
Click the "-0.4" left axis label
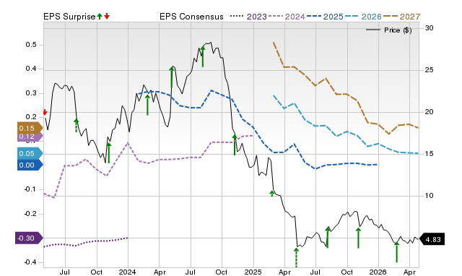30,262
